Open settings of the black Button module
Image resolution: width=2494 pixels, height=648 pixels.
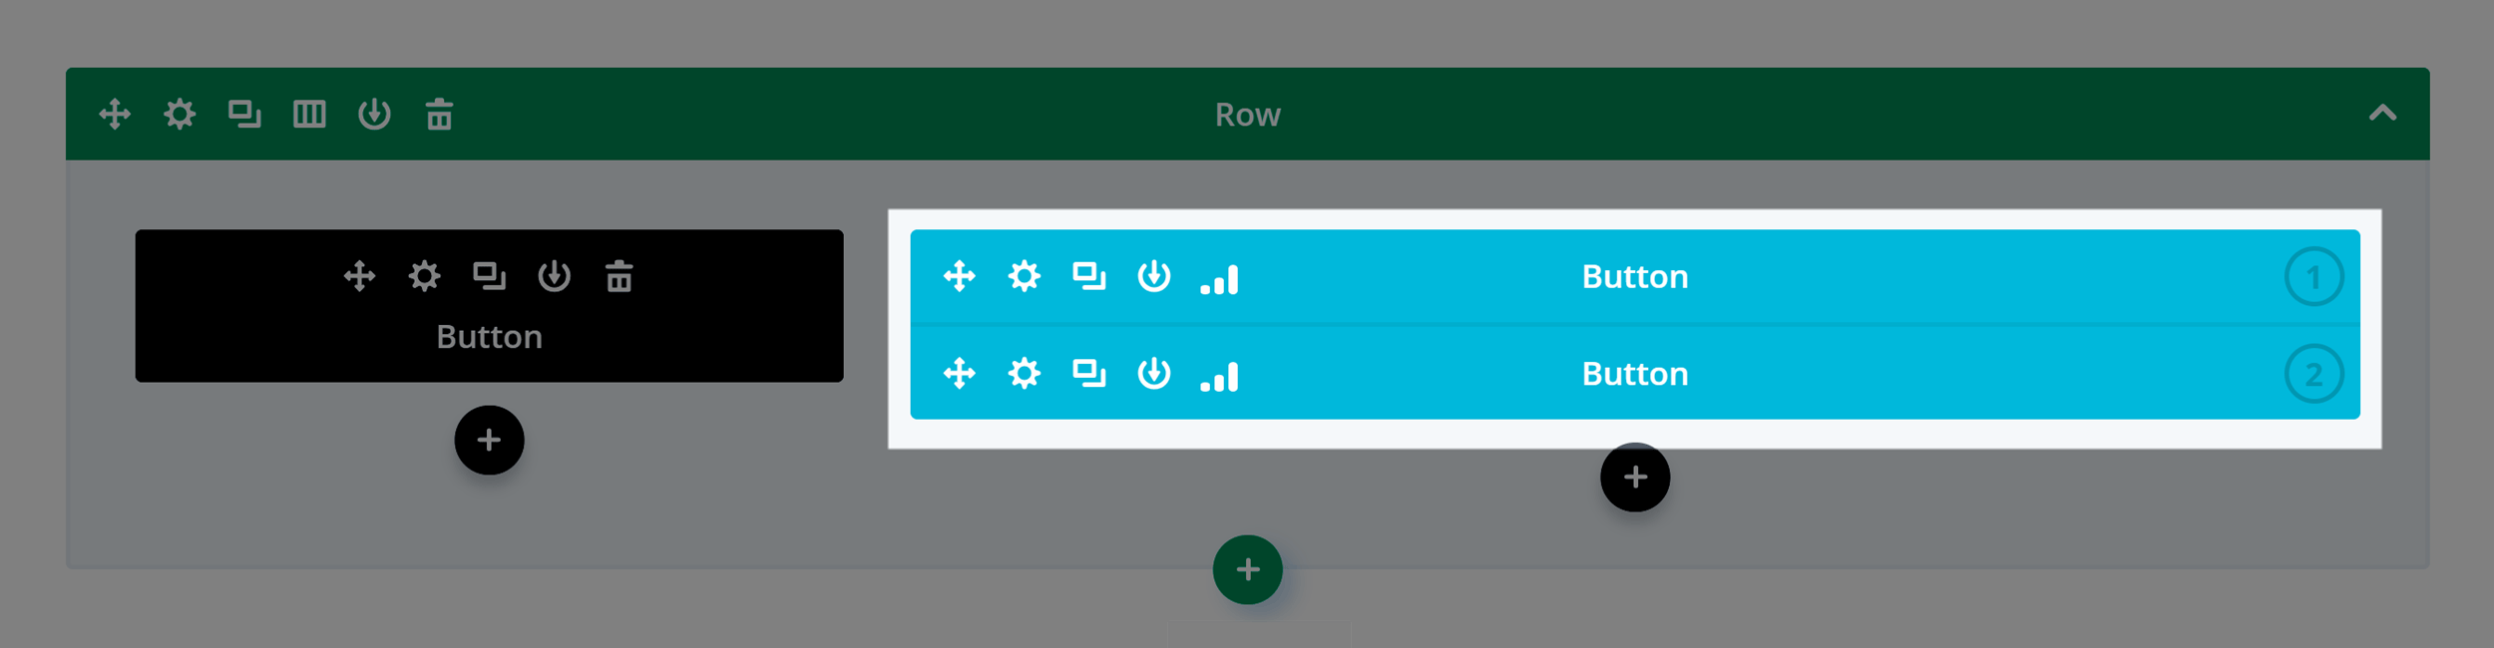(x=424, y=275)
